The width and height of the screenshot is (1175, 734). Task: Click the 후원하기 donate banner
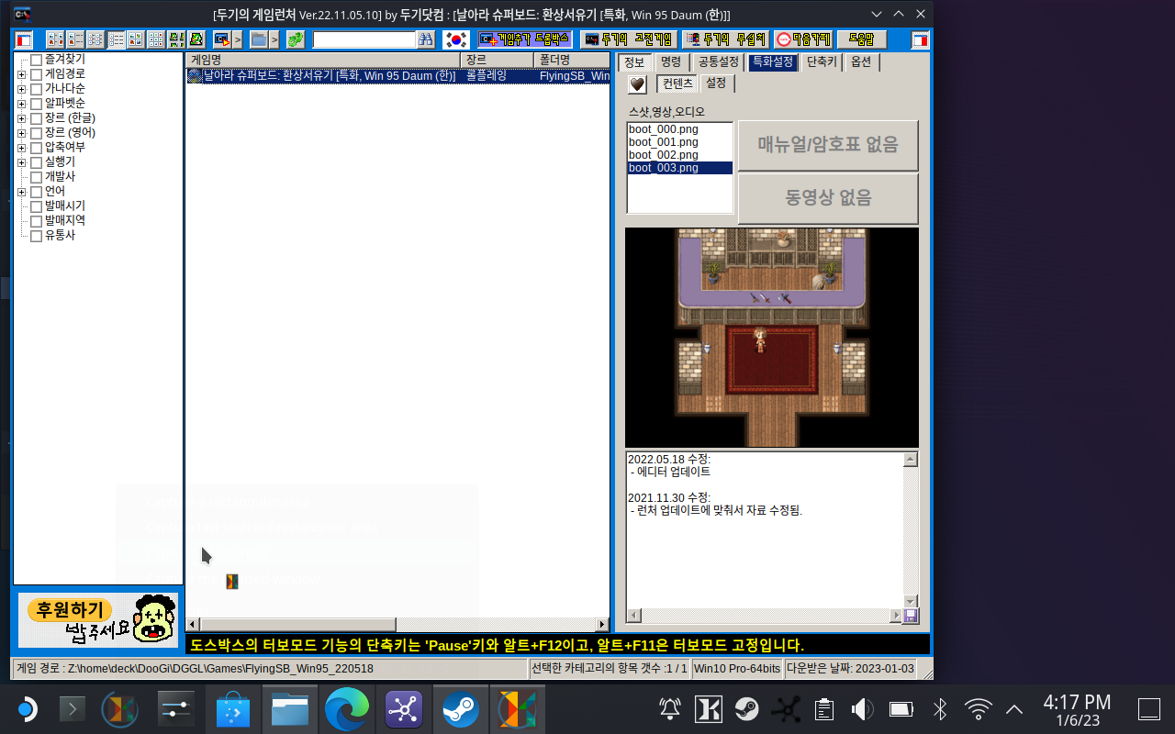coord(99,620)
